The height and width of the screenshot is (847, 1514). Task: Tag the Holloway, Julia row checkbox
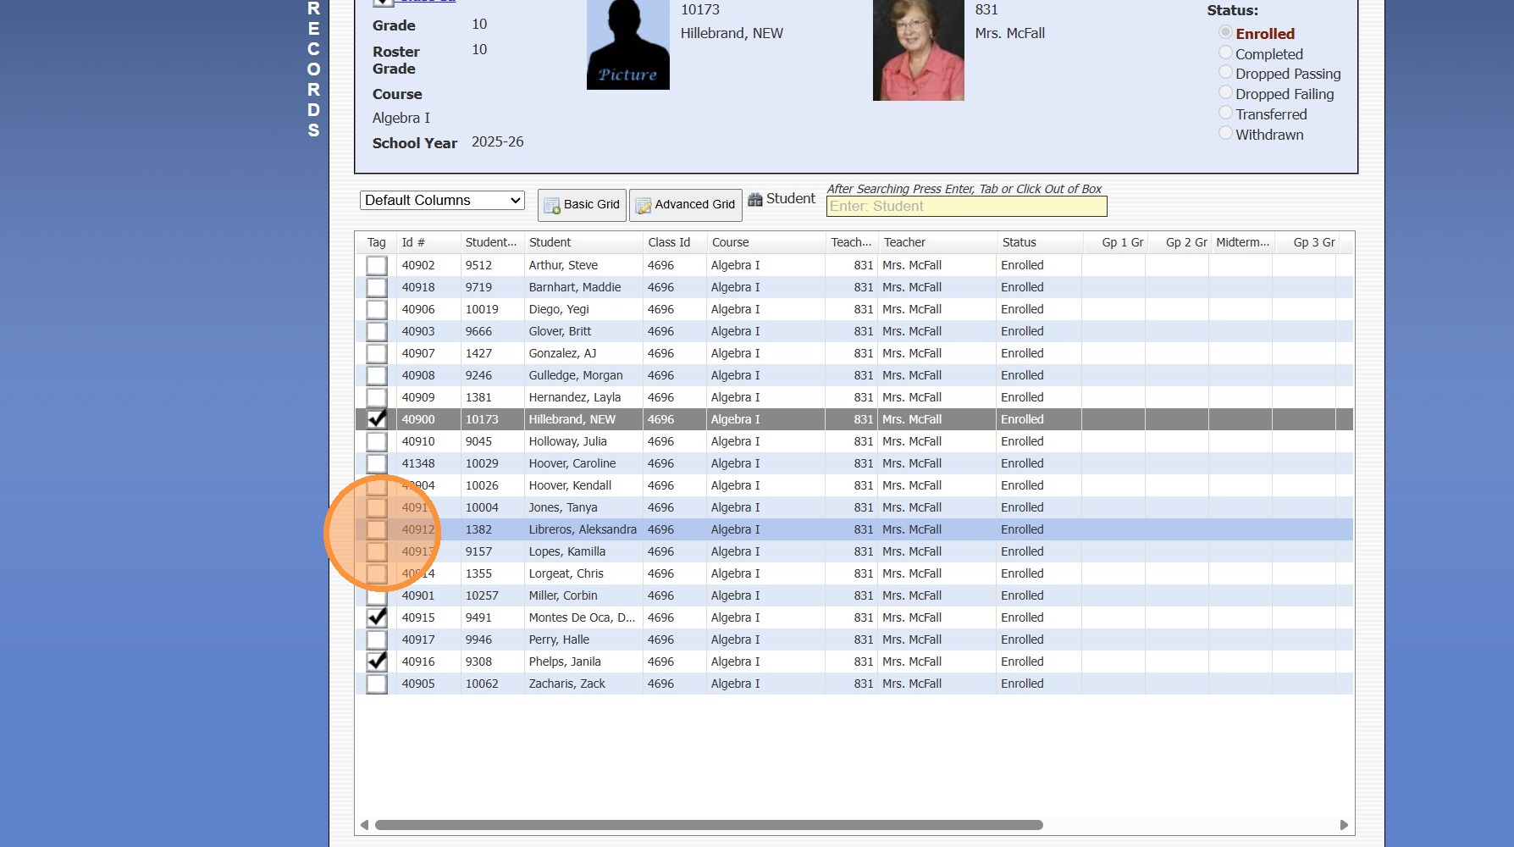(x=377, y=442)
